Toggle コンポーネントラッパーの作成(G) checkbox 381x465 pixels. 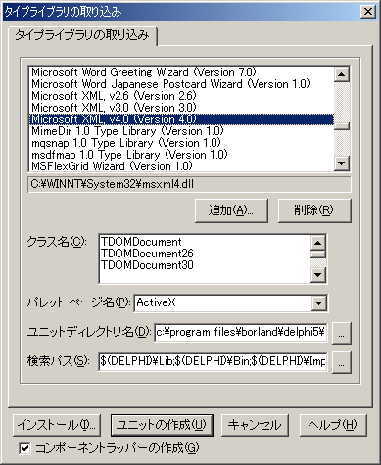click(x=24, y=448)
